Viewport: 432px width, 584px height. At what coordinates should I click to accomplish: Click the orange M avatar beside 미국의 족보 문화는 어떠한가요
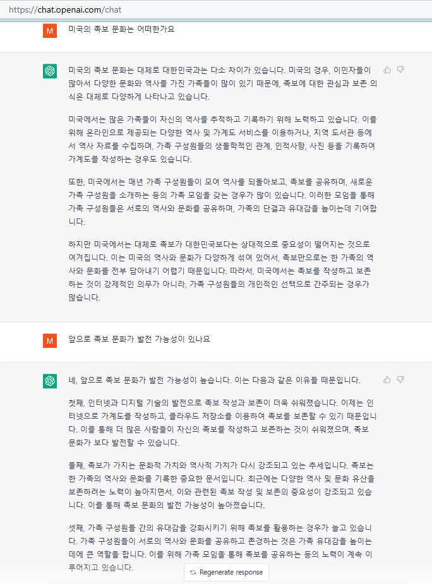[50, 30]
